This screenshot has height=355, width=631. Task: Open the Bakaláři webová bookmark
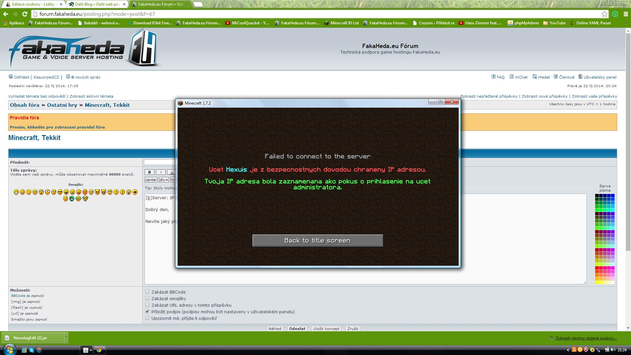pos(99,23)
